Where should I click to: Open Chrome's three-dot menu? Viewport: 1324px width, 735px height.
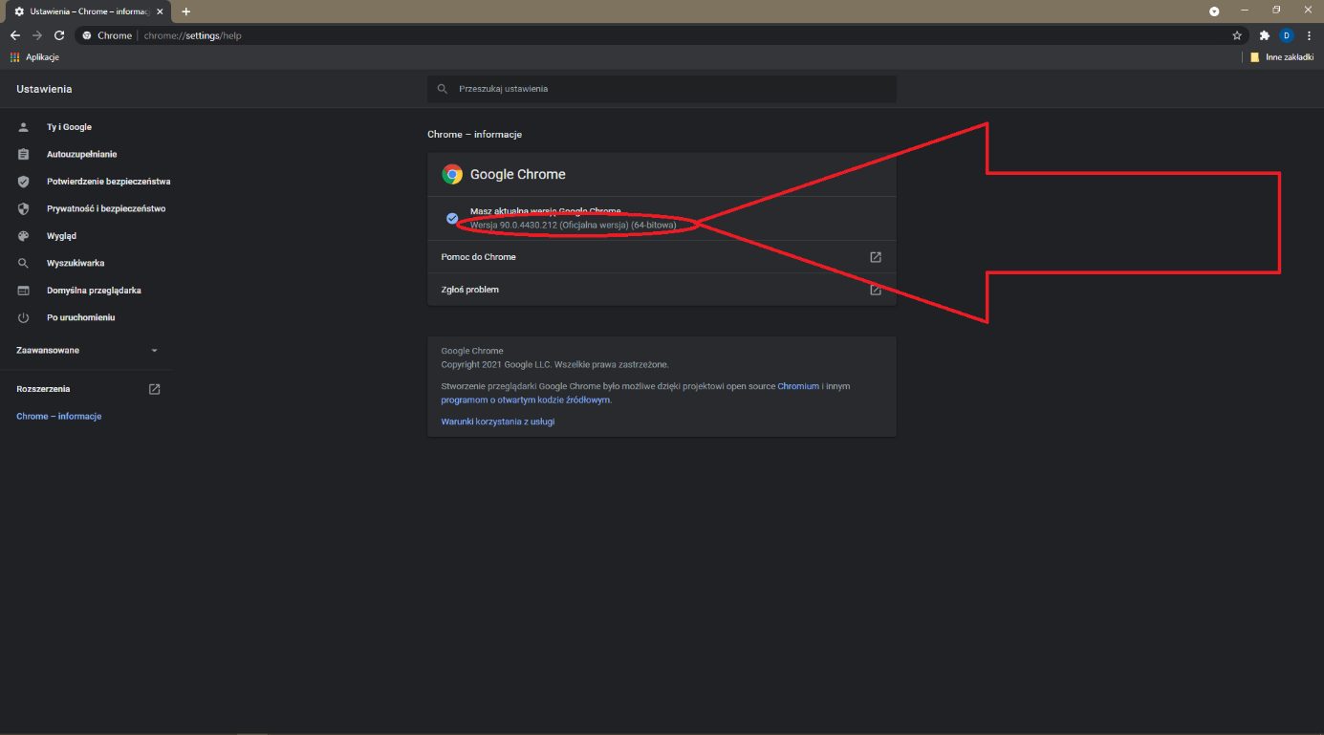pos(1308,35)
